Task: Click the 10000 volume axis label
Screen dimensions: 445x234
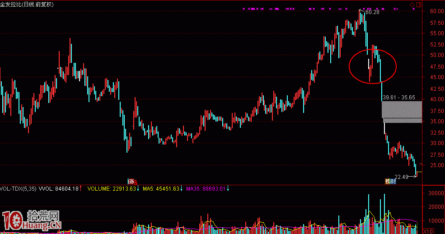Action: (436, 220)
